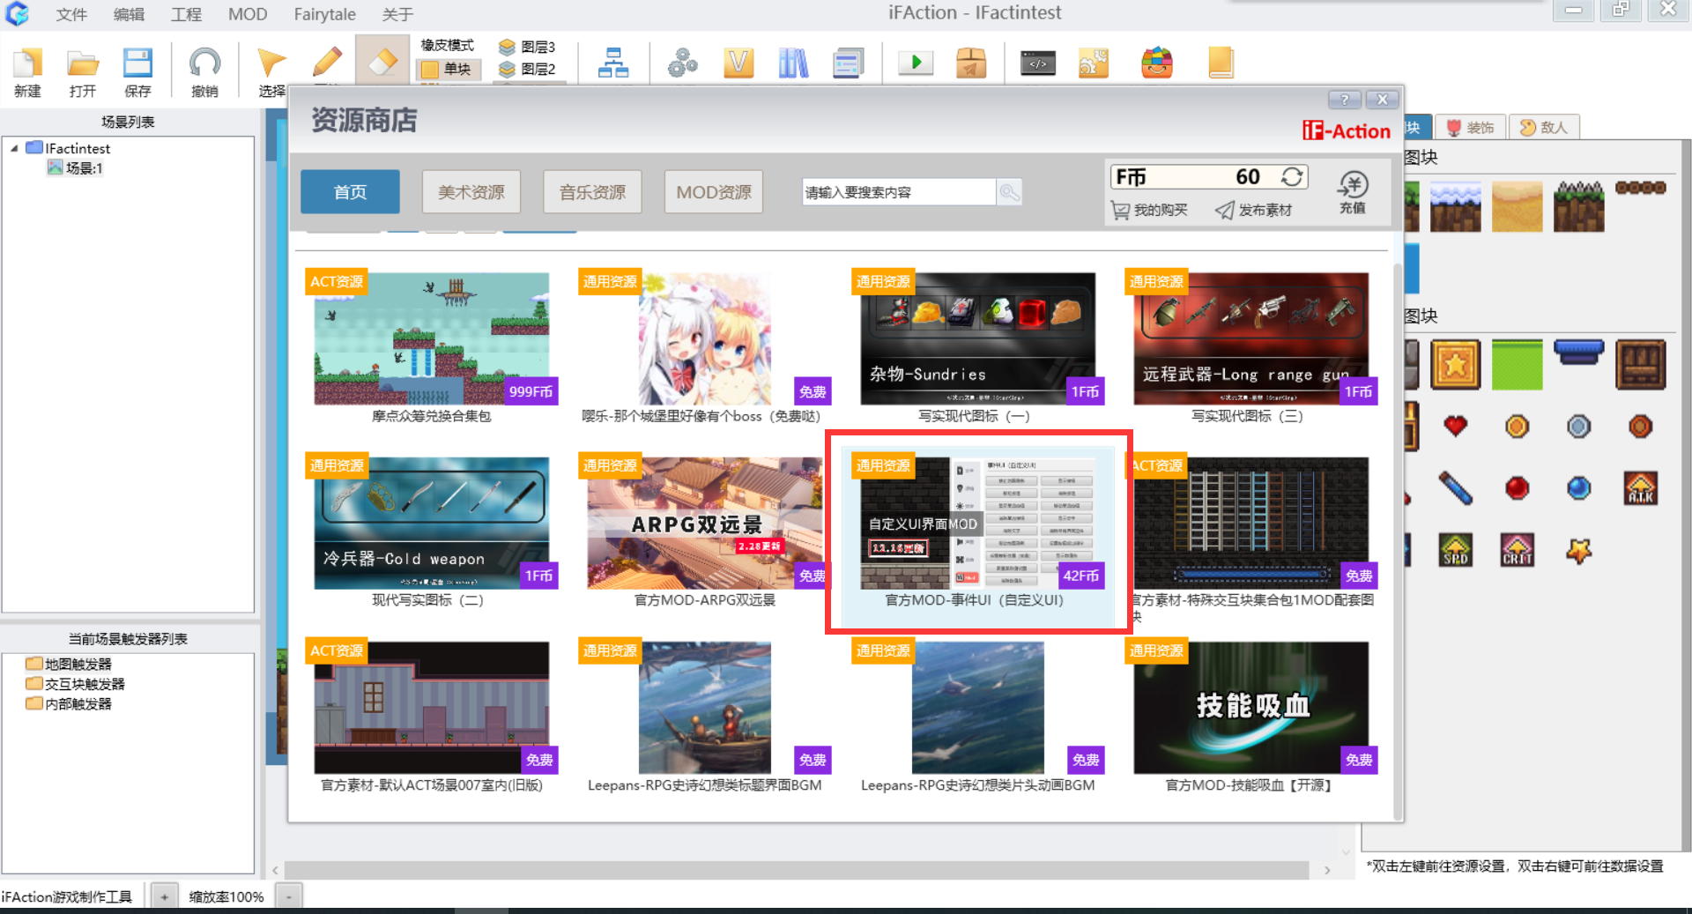Switch to MOD资源 tab
1692x914 pixels.
pyautogui.click(x=714, y=192)
